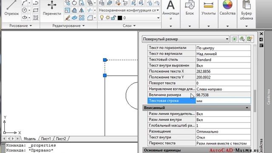Screen dimensions: 272x153
Task: Open the Свойства color wheel panel
Action: [227, 5]
